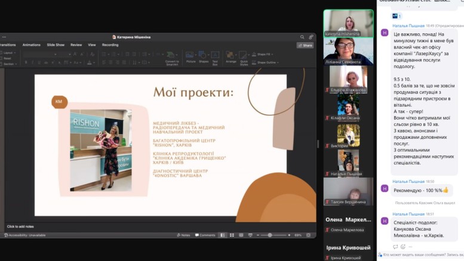
Task: Click the ellipsis menu in PowerPoint title bar
Action: [4, 37]
